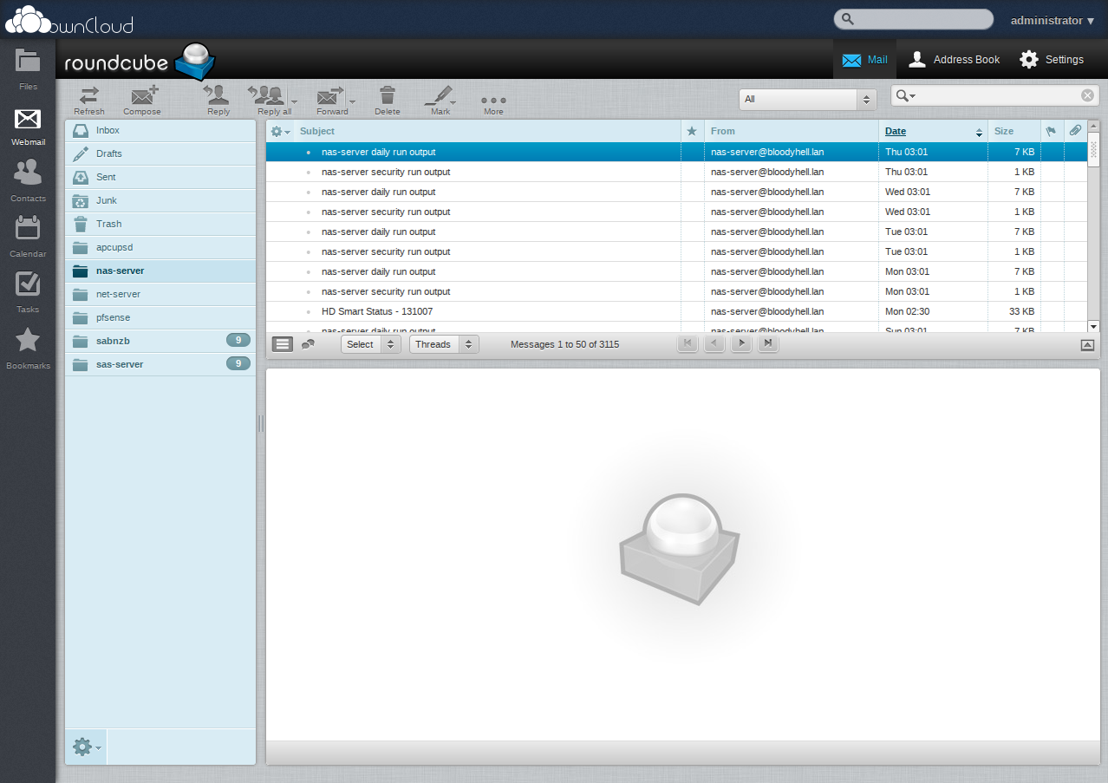1108x783 pixels.
Task: Open the Inbox folder
Action: click(160, 130)
